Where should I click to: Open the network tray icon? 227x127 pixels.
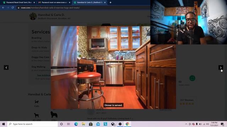[x=204, y=124]
